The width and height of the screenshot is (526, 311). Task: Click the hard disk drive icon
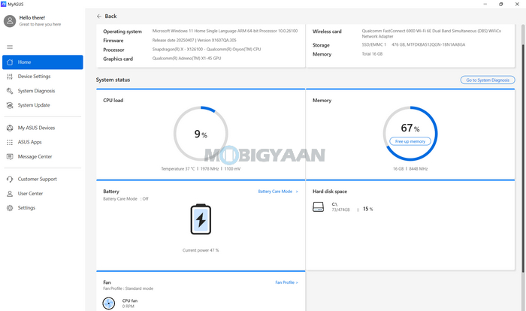pyautogui.click(x=318, y=207)
